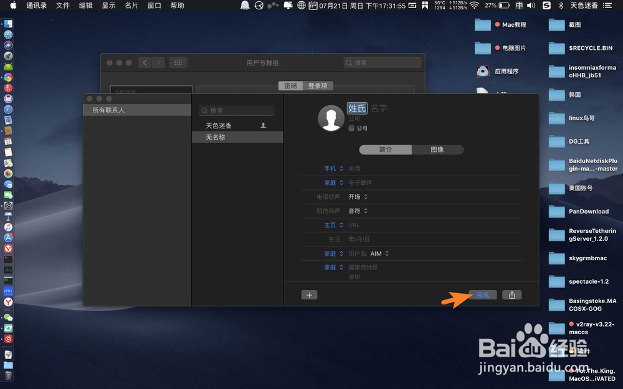Open the blue VPN+ app in dock
This screenshot has height=389, width=623.
tap(8, 291)
